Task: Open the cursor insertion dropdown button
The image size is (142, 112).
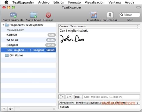Action: 61,97
